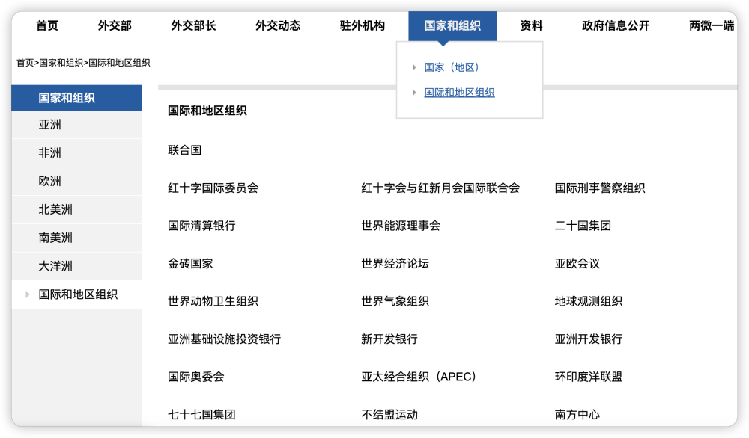Expand the 国家（地区） dropdown entry

[448, 67]
